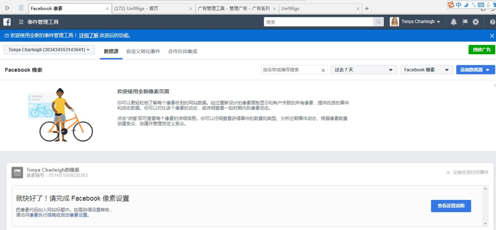Viewport: 496px width, 230px height.
Task: Open the Facebook 像素 filter dropdown
Action: (426, 70)
